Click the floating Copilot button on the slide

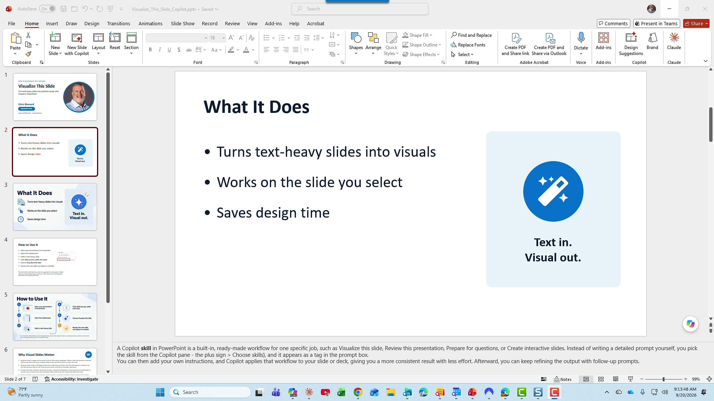point(690,324)
